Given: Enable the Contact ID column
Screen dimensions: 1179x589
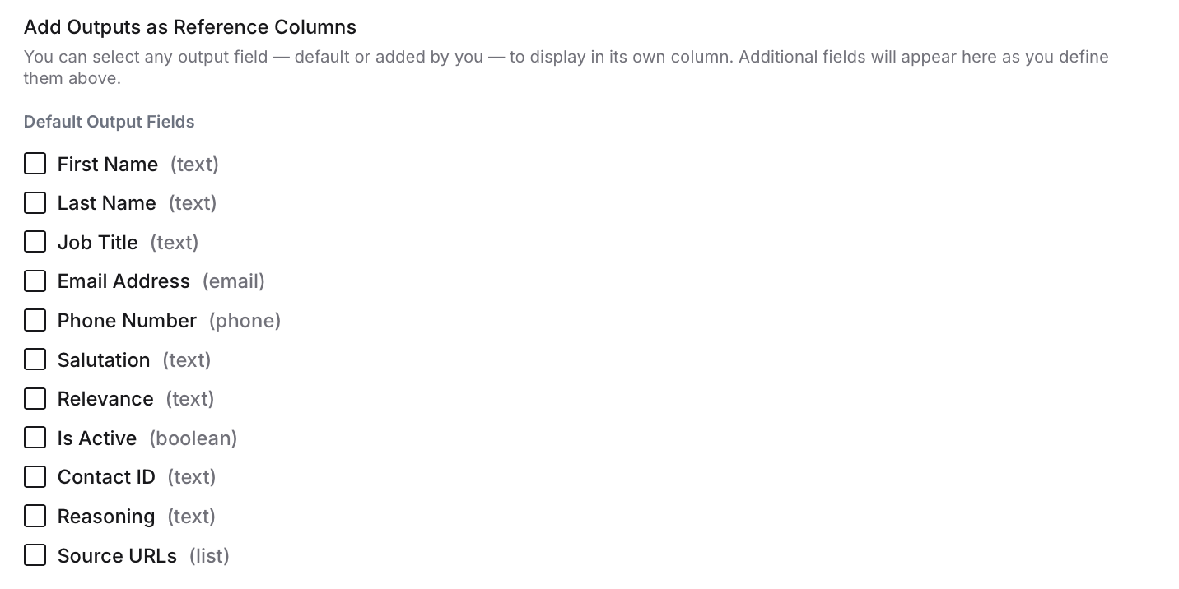Looking at the screenshot, I should coord(35,476).
